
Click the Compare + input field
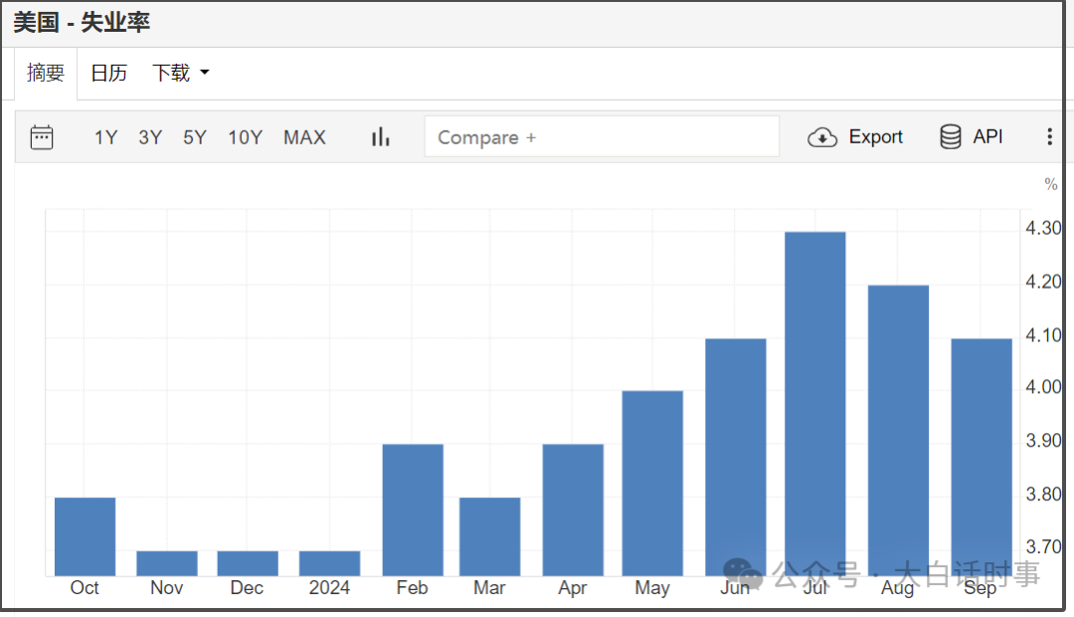click(602, 136)
